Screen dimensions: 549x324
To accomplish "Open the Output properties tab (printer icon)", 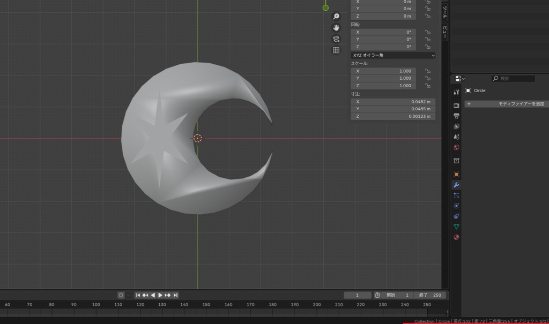I will (x=456, y=116).
